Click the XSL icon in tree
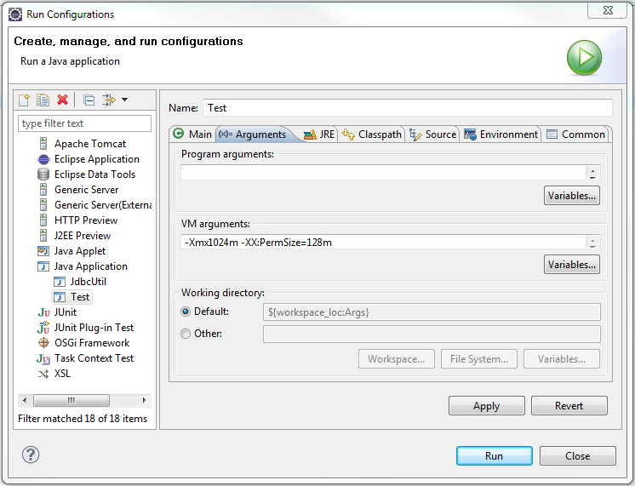The image size is (635, 486). (x=43, y=374)
